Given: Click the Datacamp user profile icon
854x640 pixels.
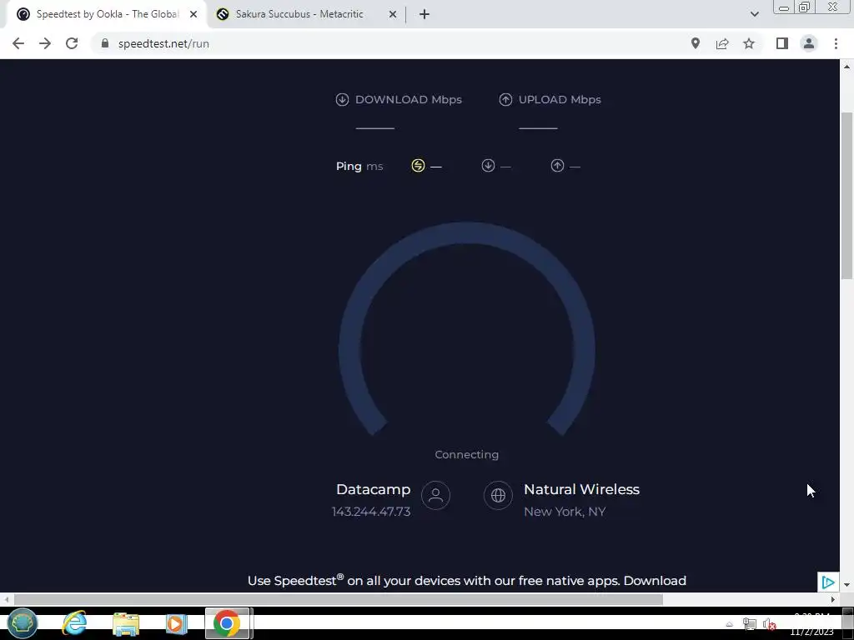Looking at the screenshot, I should (x=435, y=495).
